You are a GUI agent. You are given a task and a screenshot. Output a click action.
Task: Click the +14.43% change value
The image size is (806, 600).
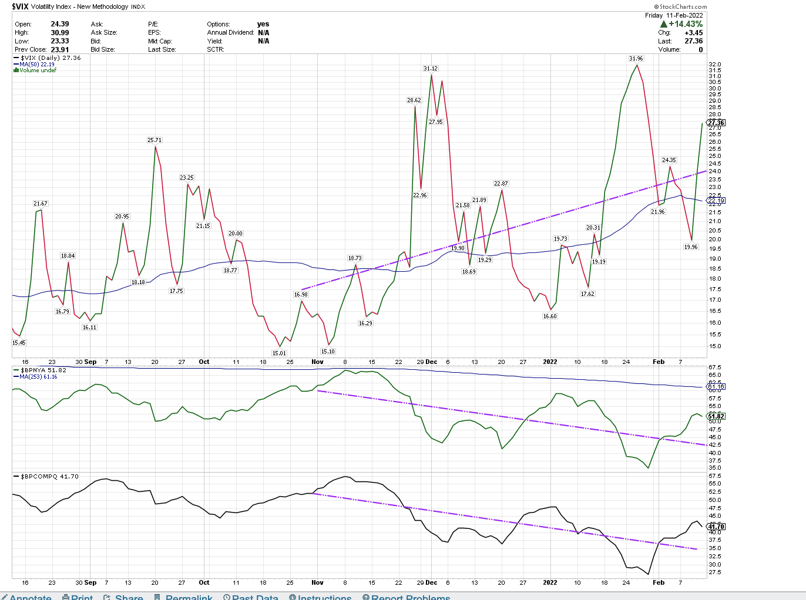pos(686,24)
